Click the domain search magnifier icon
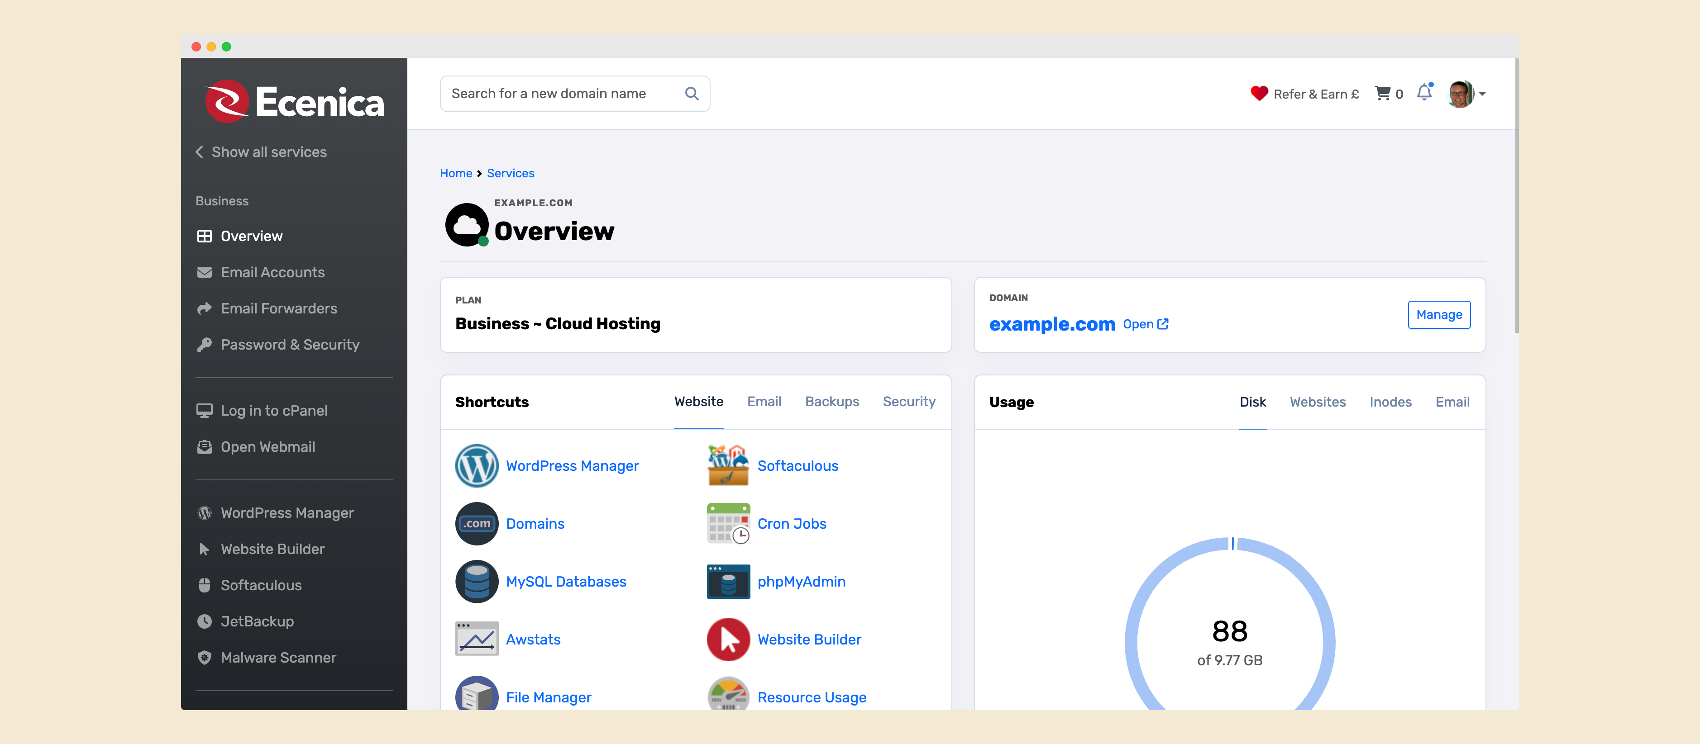The image size is (1700, 744). (x=692, y=94)
